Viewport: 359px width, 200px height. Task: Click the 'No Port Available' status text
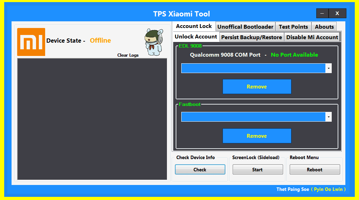point(294,55)
